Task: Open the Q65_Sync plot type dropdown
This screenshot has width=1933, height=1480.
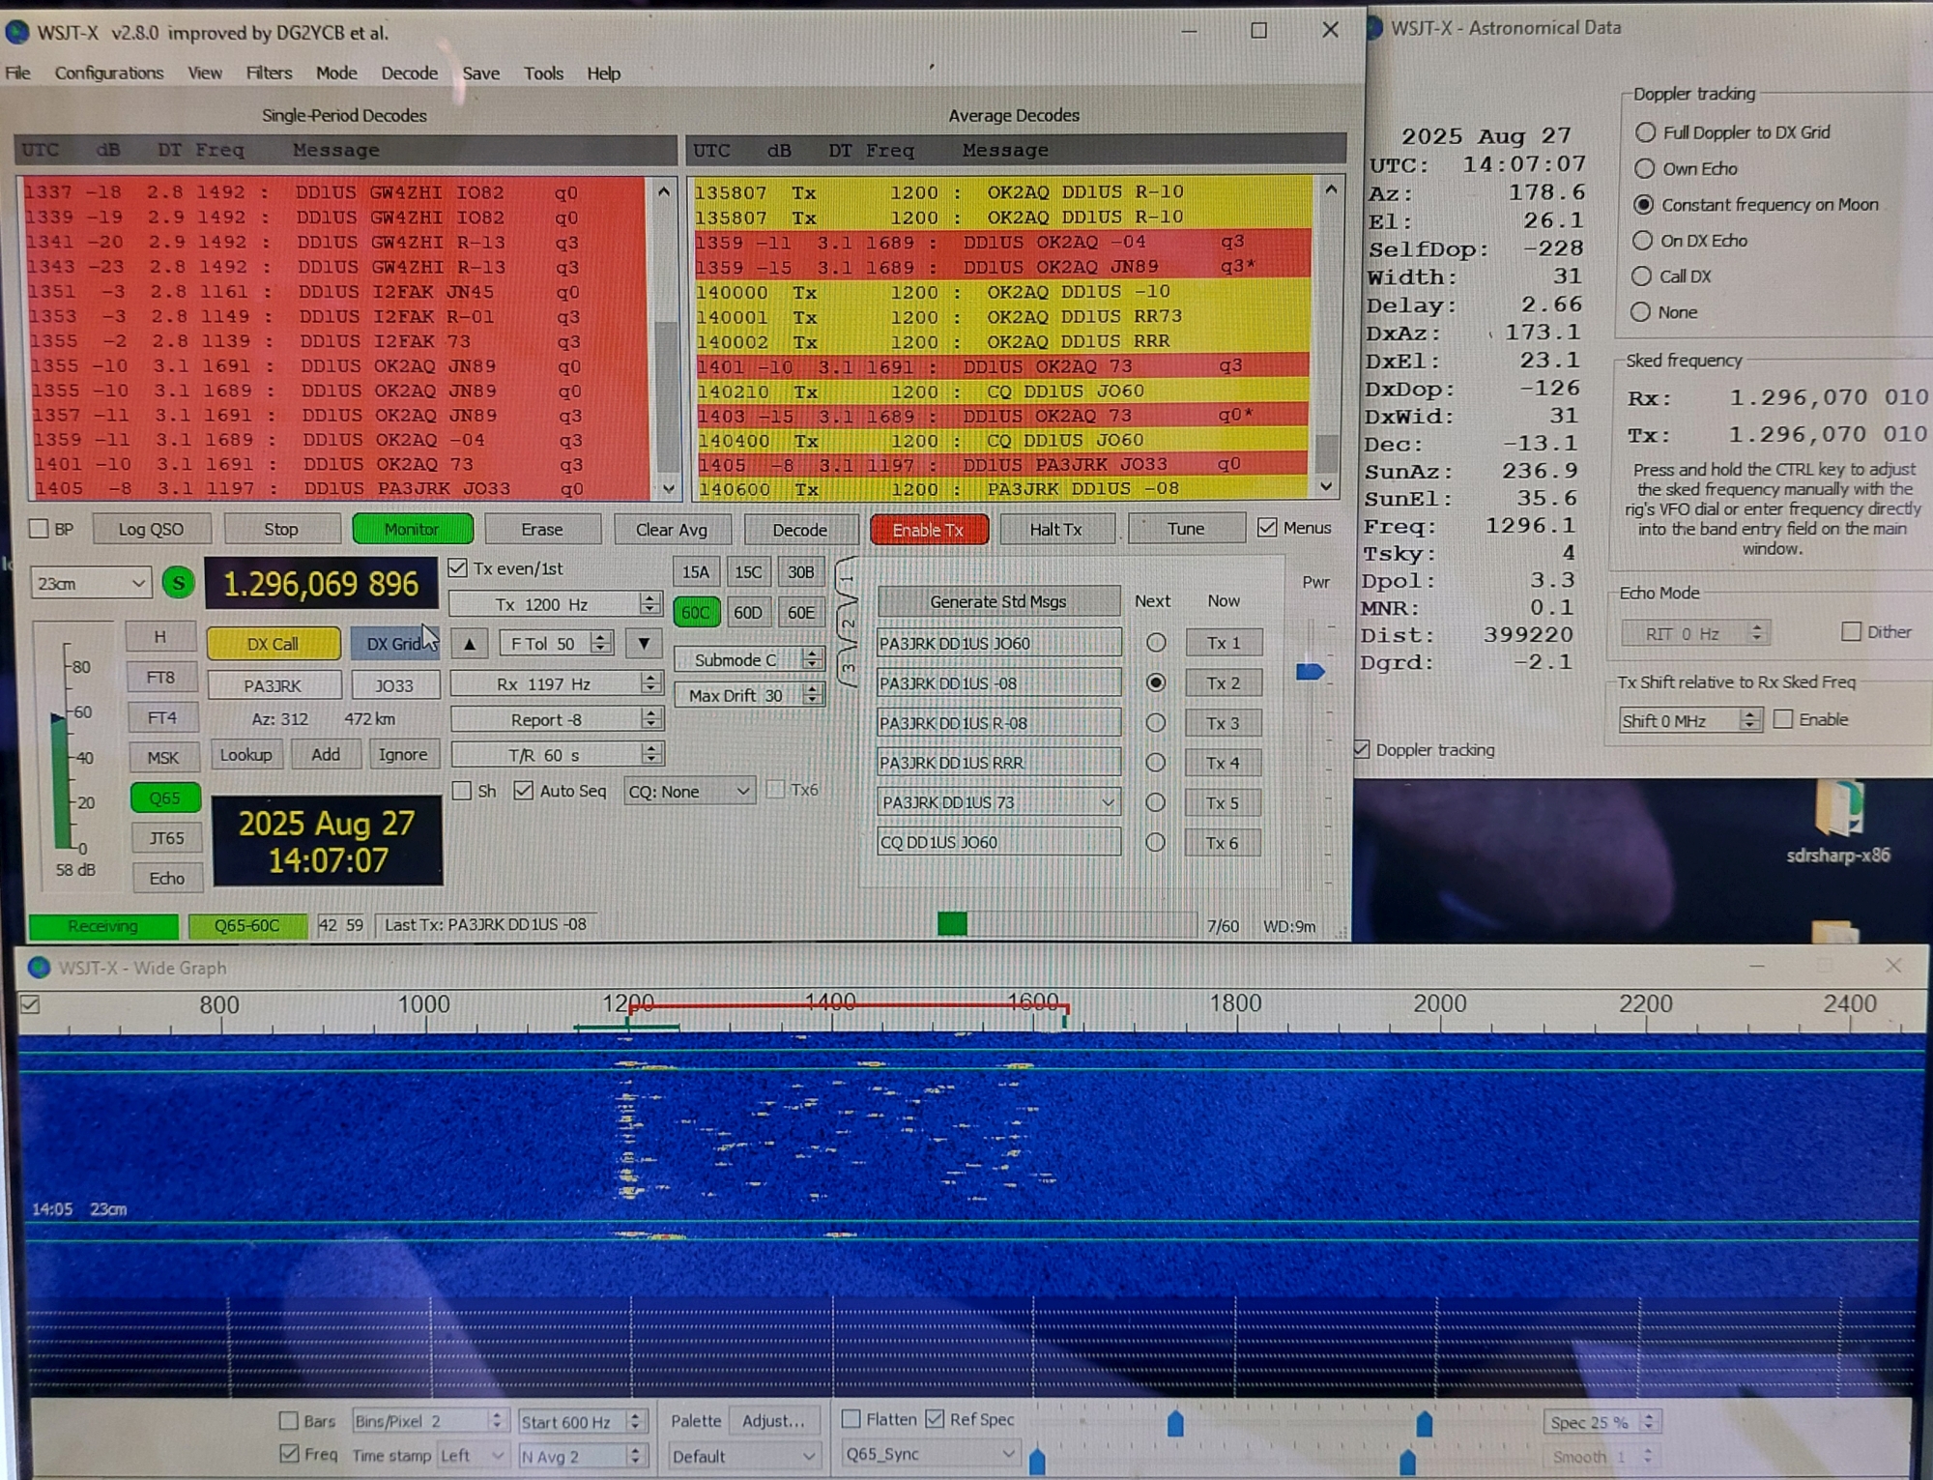Action: (x=930, y=1454)
